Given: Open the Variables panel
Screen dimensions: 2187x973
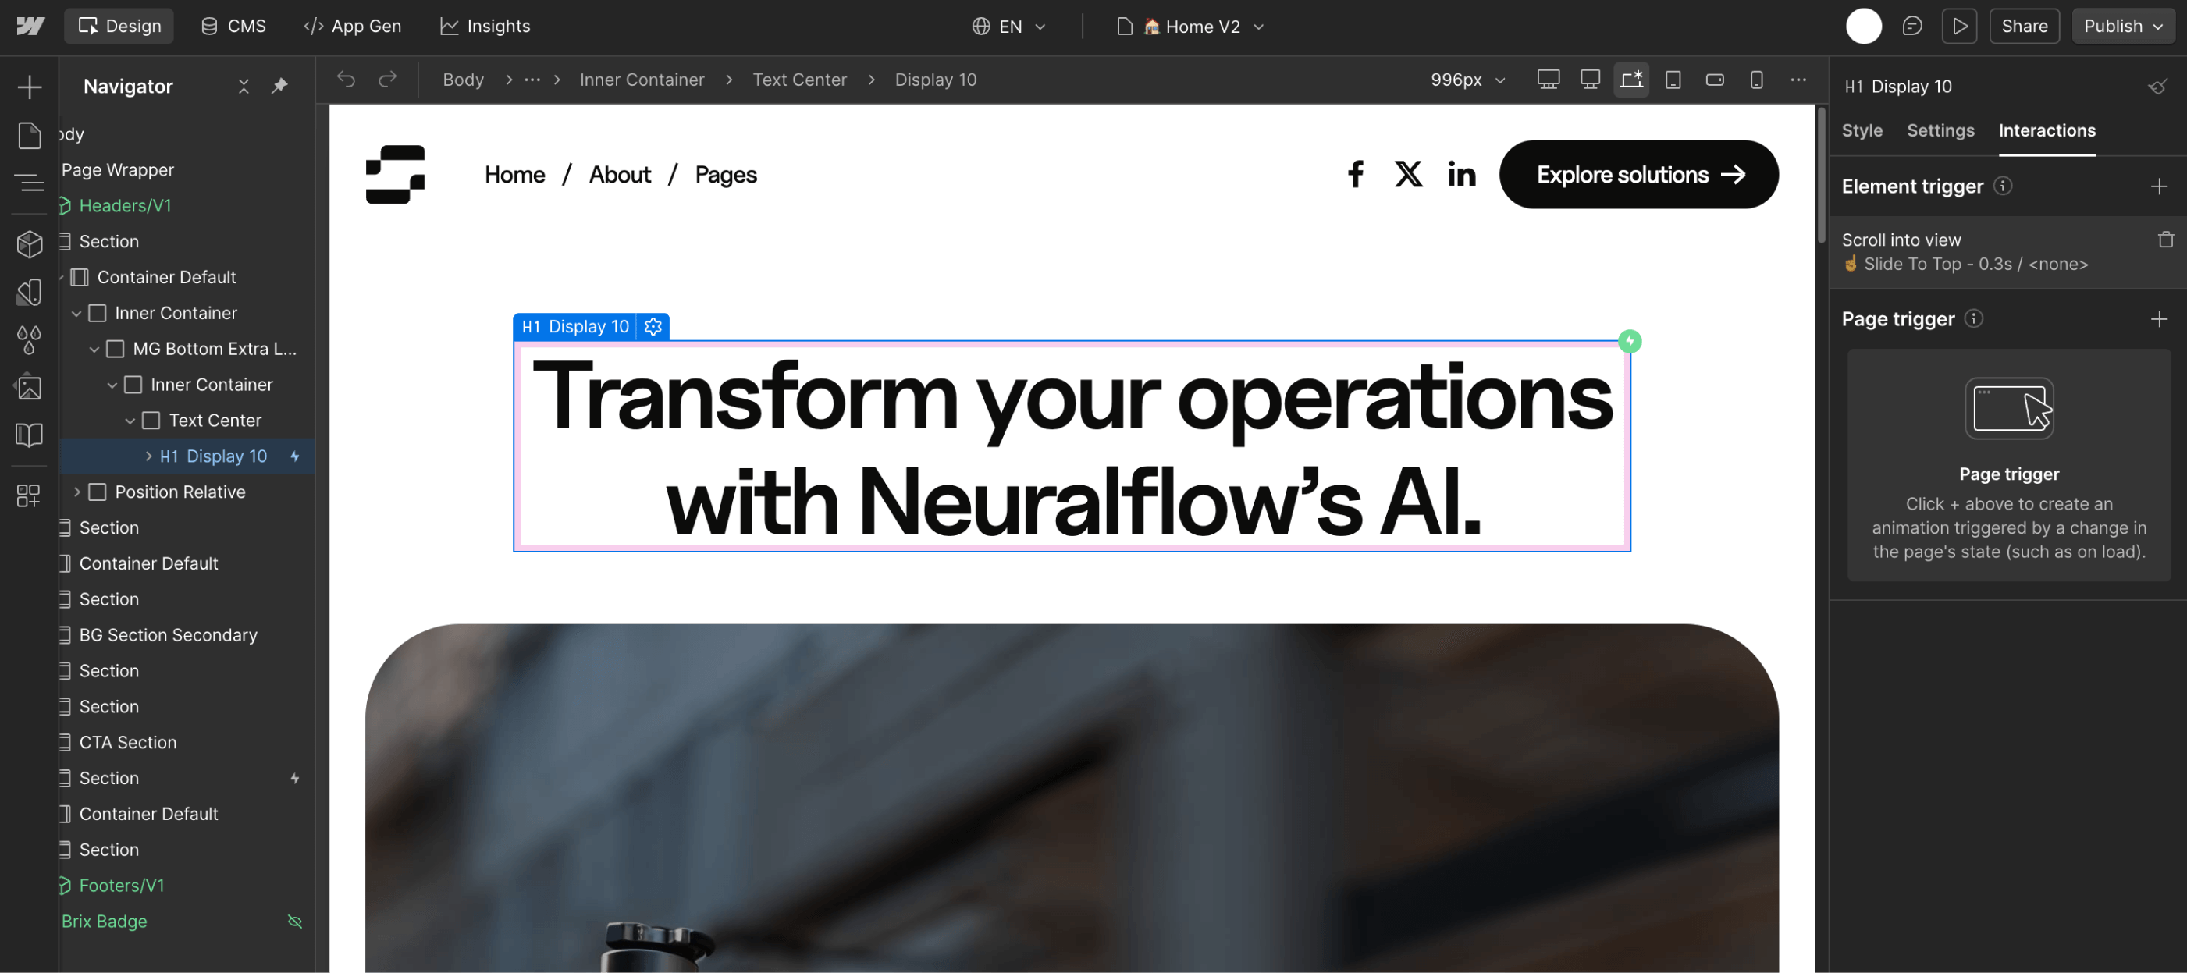Looking at the screenshot, I should pyautogui.click(x=29, y=339).
